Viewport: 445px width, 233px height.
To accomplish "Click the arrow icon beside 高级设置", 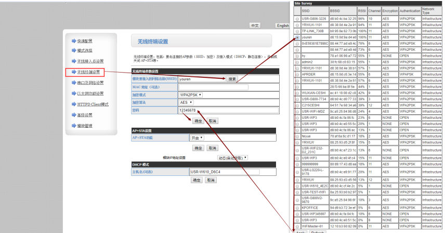I will pyautogui.click(x=73, y=115).
